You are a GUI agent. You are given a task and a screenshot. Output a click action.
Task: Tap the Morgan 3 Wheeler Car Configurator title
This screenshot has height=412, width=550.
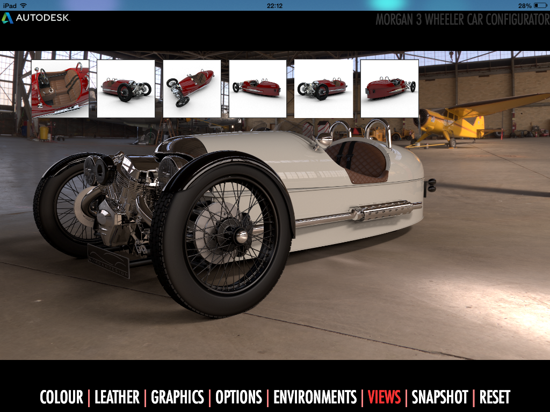point(462,20)
